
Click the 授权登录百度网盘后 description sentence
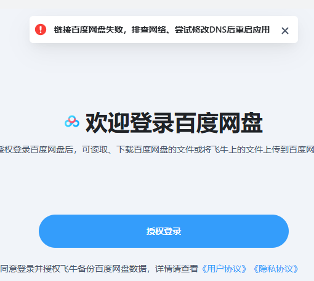(x=36, y=149)
